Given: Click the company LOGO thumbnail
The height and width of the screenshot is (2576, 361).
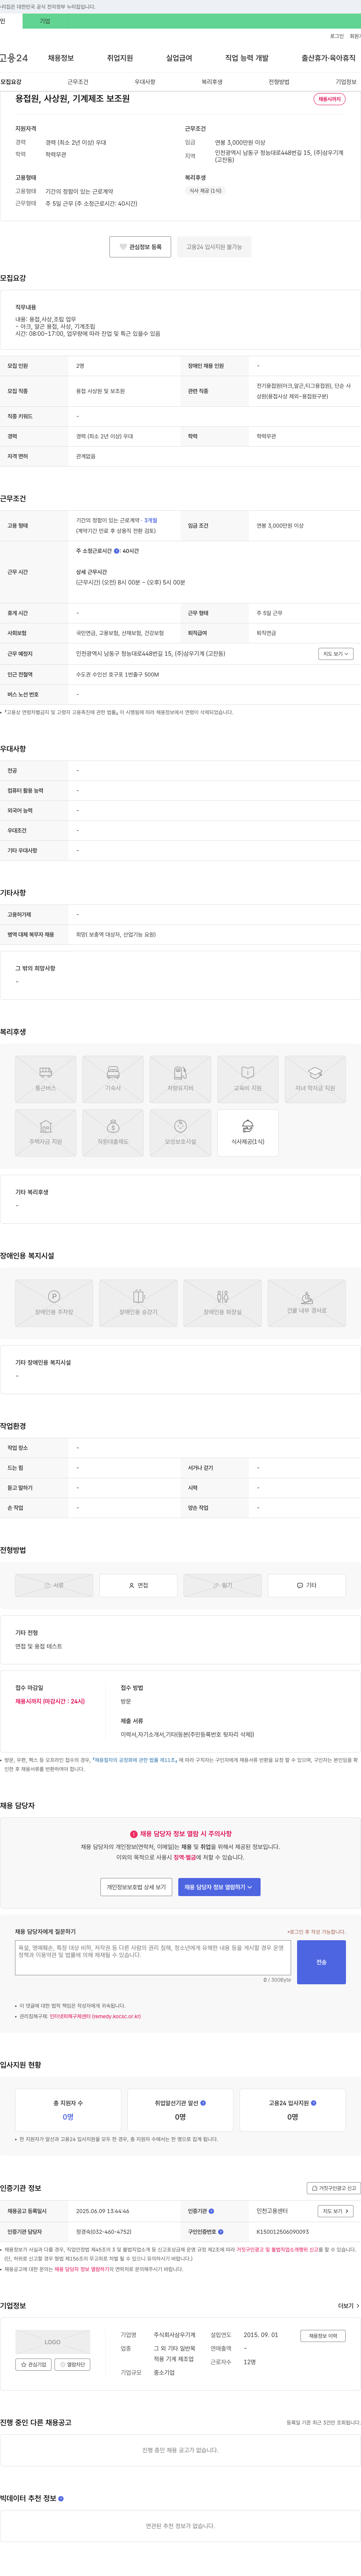Looking at the screenshot, I should click(x=53, y=2342).
